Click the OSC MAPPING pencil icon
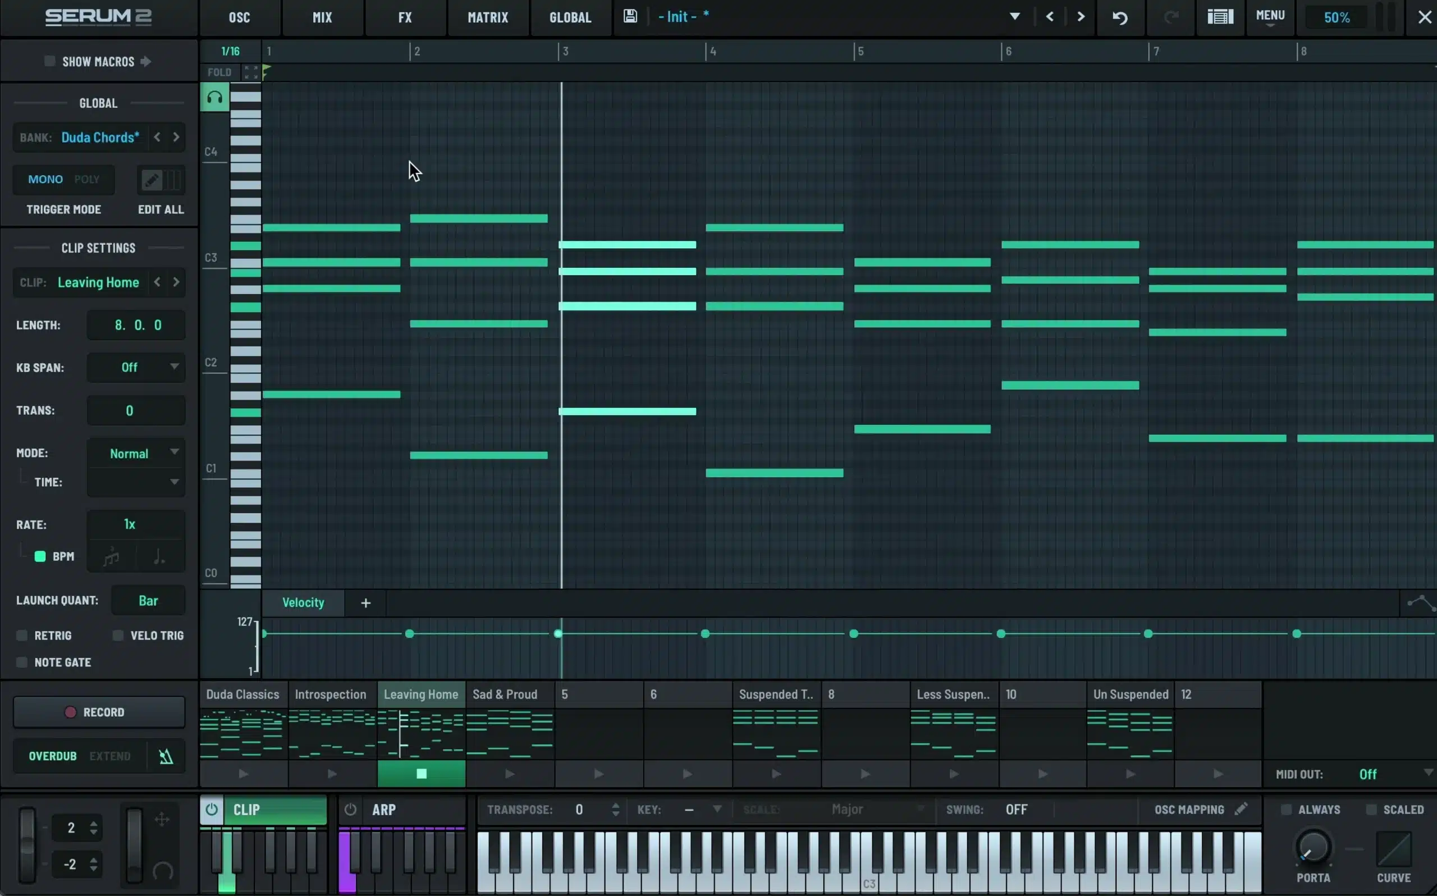The width and height of the screenshot is (1437, 896). (1241, 809)
